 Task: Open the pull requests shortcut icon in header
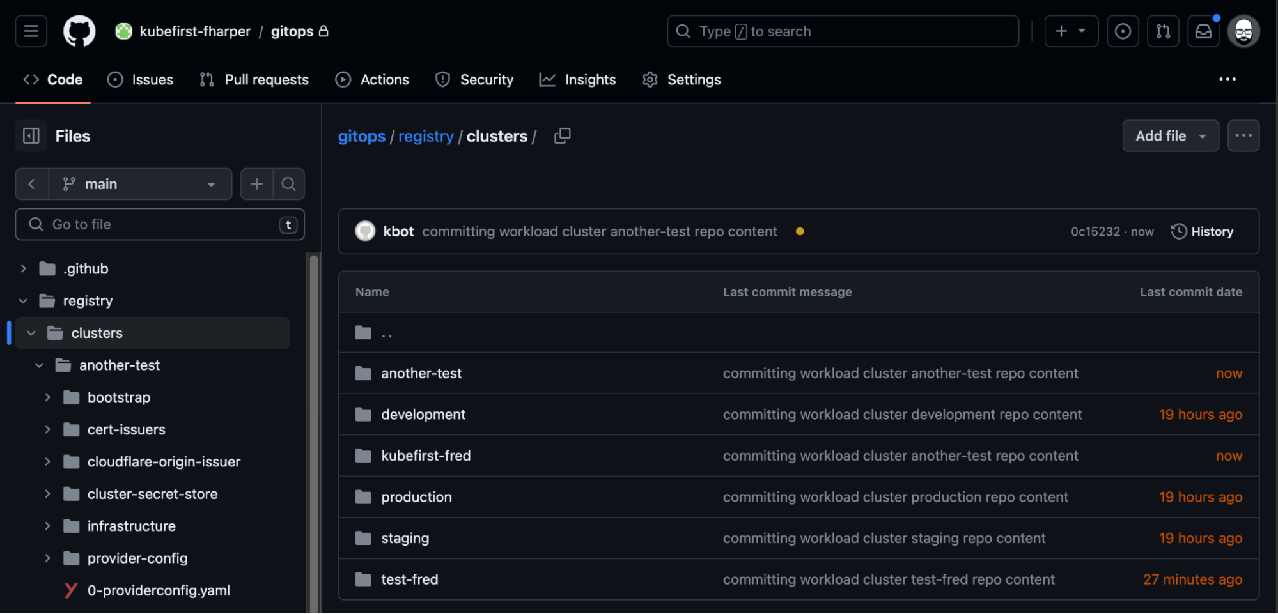(1163, 31)
